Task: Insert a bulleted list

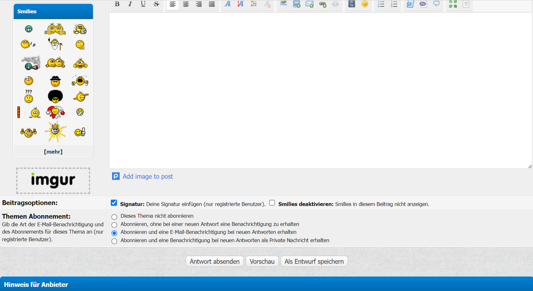Action: (x=381, y=4)
